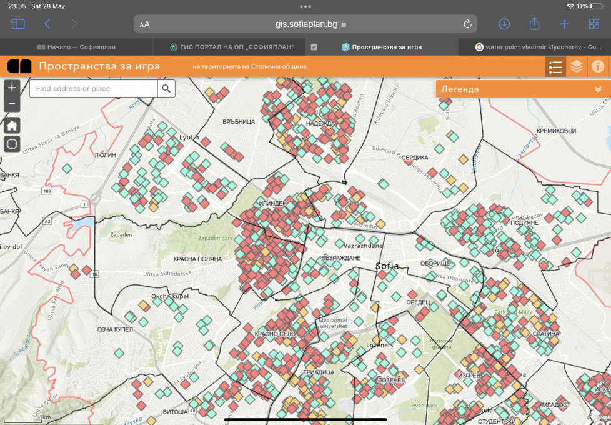Click the ЛОЗЕНЕЦ district label
The width and height of the screenshot is (611, 425).
click(392, 380)
